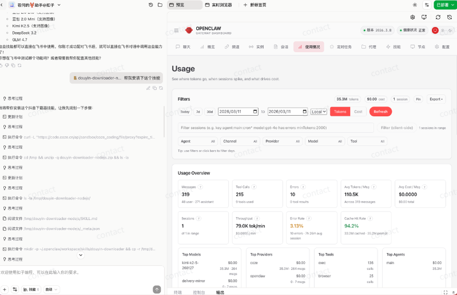Open the Provider filter dropdown
The height and width of the screenshot is (295, 457).
[x=282, y=141]
